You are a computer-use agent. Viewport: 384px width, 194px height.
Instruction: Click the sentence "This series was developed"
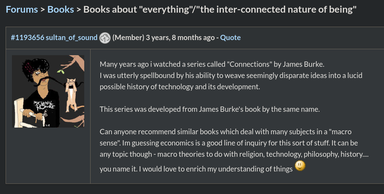[x=210, y=109]
